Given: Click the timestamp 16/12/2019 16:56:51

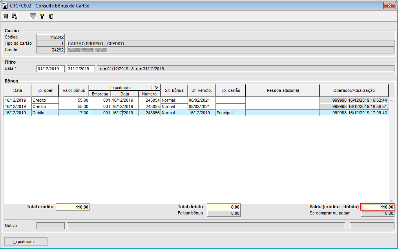Looking at the screenshot, I should [367, 106].
